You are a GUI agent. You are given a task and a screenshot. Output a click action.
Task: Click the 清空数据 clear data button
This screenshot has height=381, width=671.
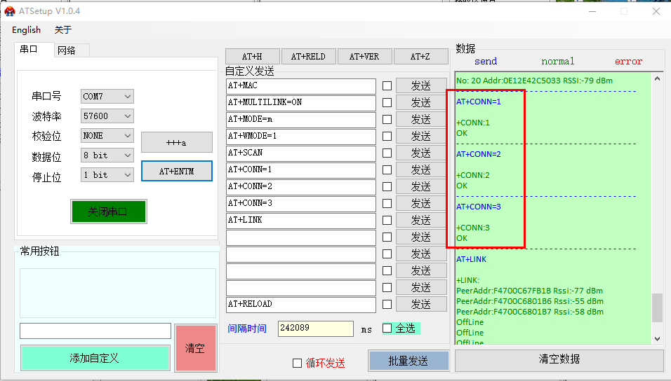point(559,359)
